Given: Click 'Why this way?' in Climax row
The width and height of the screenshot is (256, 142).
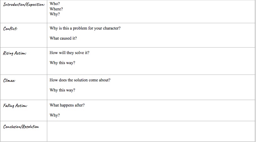Looking at the screenshot, I should point(62,90).
